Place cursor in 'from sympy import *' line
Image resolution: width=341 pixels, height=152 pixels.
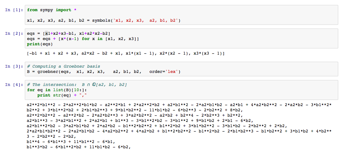tap(51, 10)
